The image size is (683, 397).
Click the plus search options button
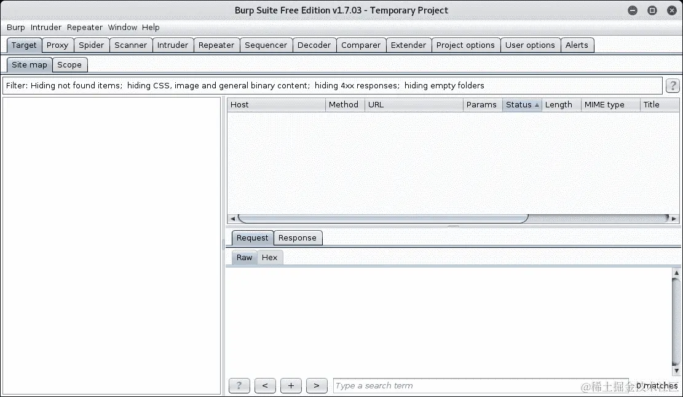291,386
